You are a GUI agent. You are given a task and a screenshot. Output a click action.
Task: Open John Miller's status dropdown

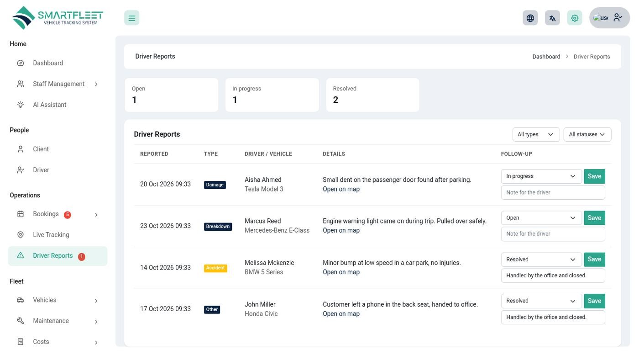pyautogui.click(x=541, y=301)
